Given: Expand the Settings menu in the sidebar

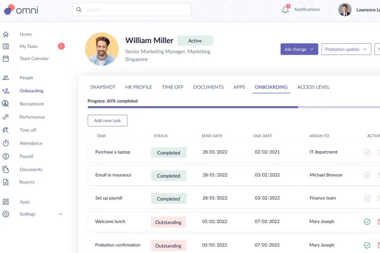Looking at the screenshot, I should coord(27,214).
